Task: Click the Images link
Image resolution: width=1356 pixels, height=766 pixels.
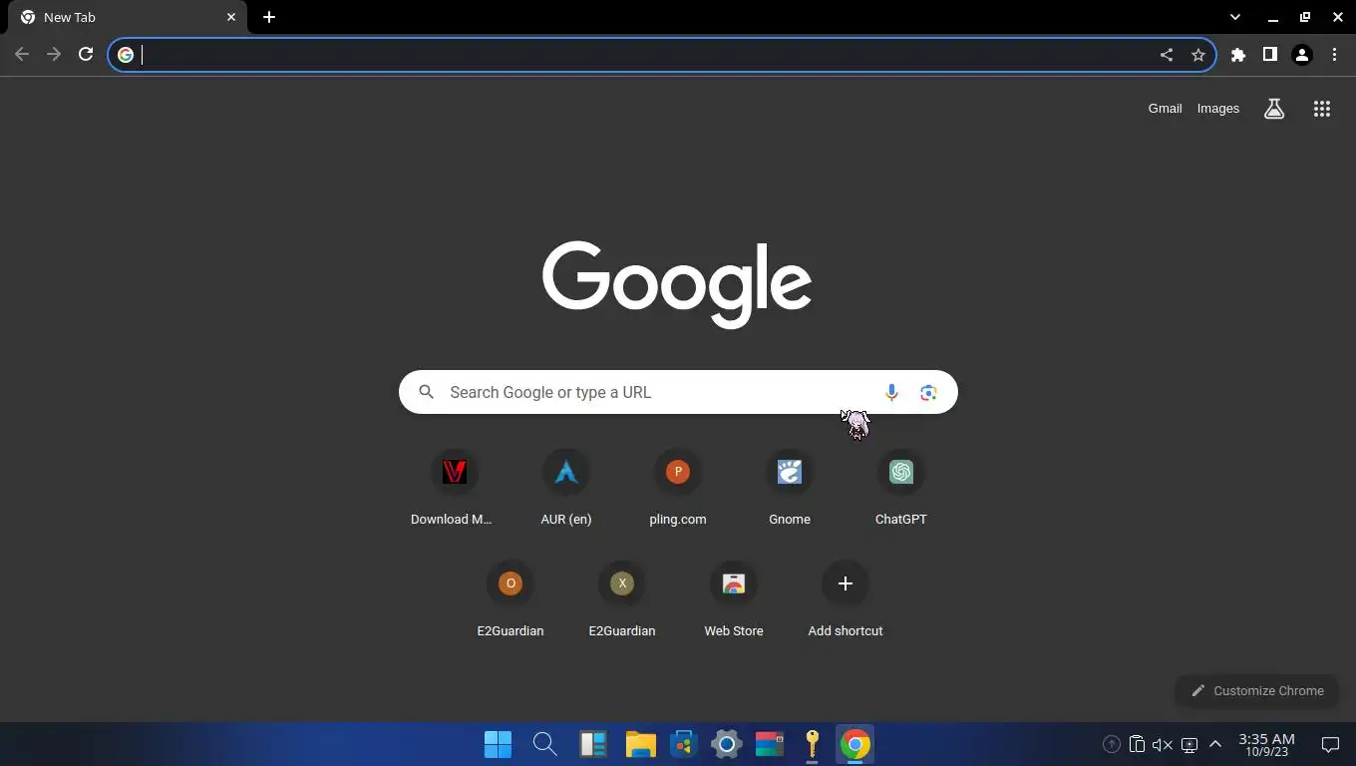Action: coord(1218,109)
